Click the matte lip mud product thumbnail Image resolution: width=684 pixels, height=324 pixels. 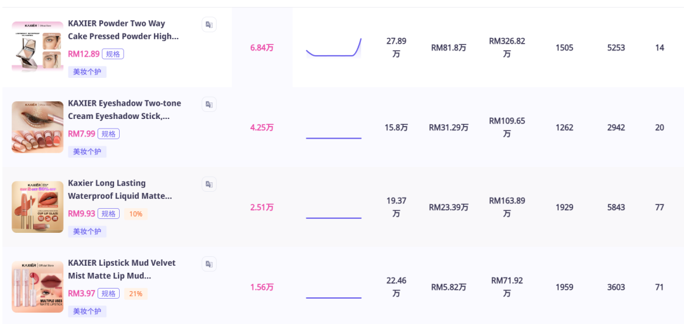37,287
